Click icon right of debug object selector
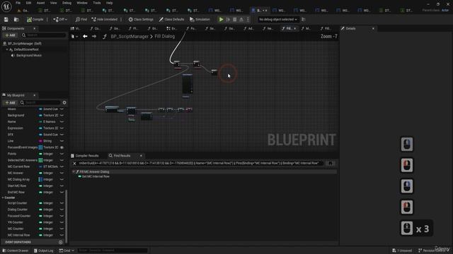 (x=304, y=19)
